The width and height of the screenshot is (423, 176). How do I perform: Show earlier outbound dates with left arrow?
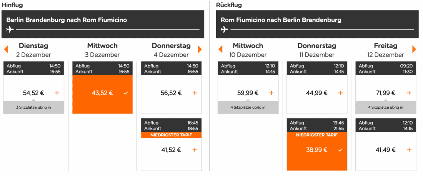(x=6, y=49)
